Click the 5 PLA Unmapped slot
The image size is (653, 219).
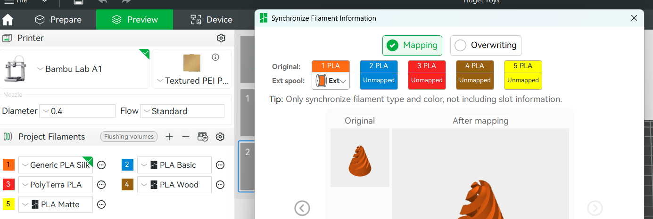click(523, 75)
